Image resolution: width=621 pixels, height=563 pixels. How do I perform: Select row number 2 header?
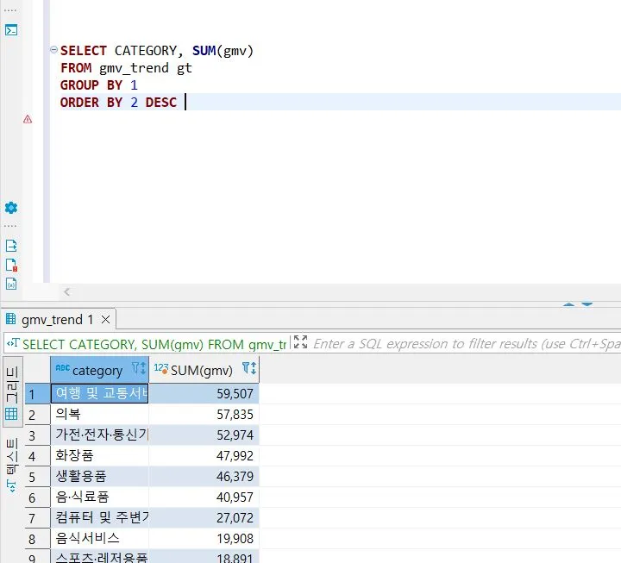tap(38, 415)
